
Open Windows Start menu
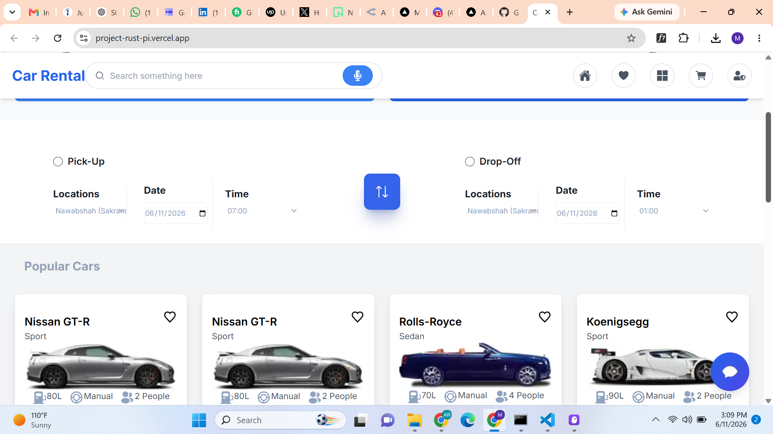tap(199, 420)
